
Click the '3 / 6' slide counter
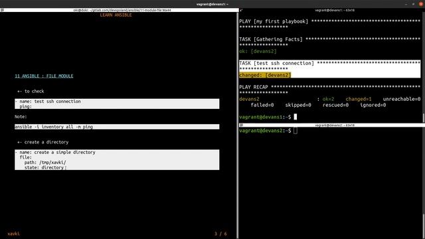pos(220,234)
